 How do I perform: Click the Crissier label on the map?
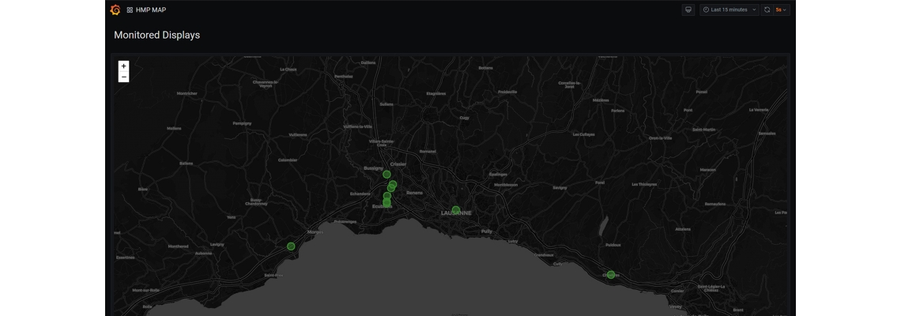[x=398, y=164]
